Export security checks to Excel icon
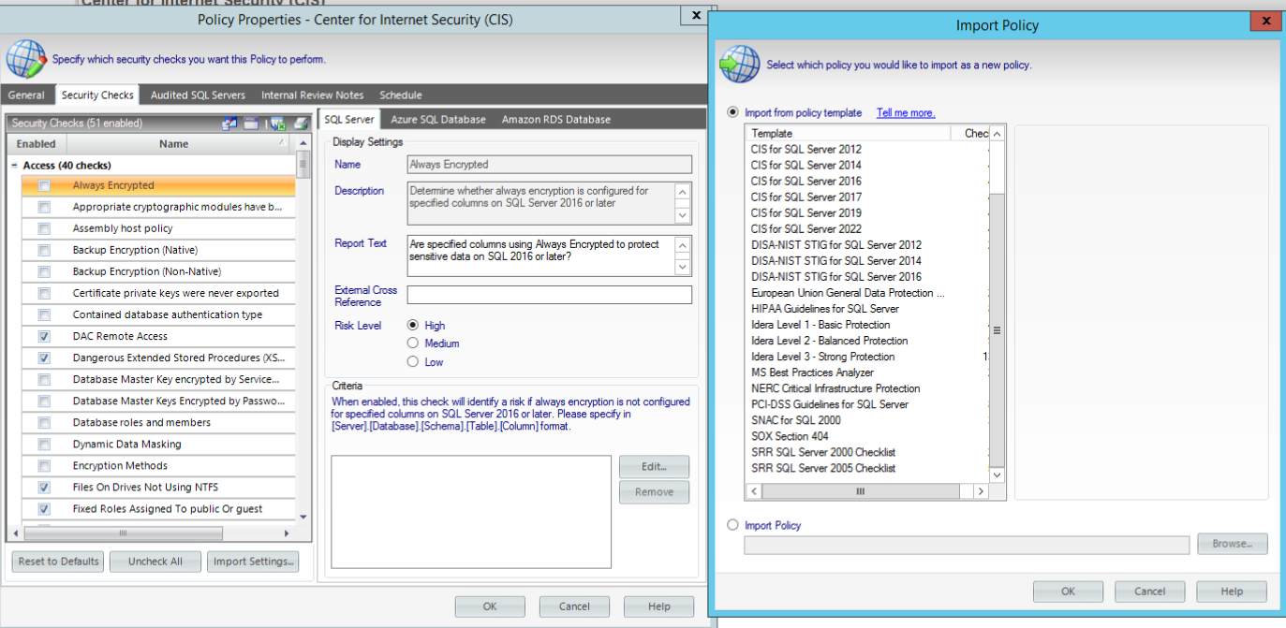 [x=277, y=123]
